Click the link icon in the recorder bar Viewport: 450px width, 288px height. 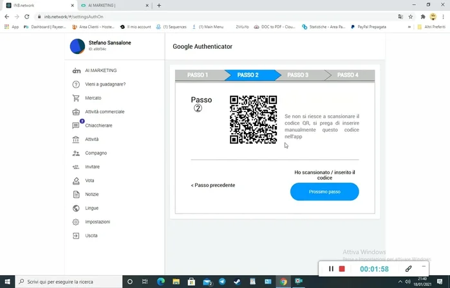click(x=408, y=269)
